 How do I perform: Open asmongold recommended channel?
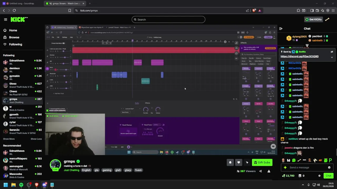point(22,167)
